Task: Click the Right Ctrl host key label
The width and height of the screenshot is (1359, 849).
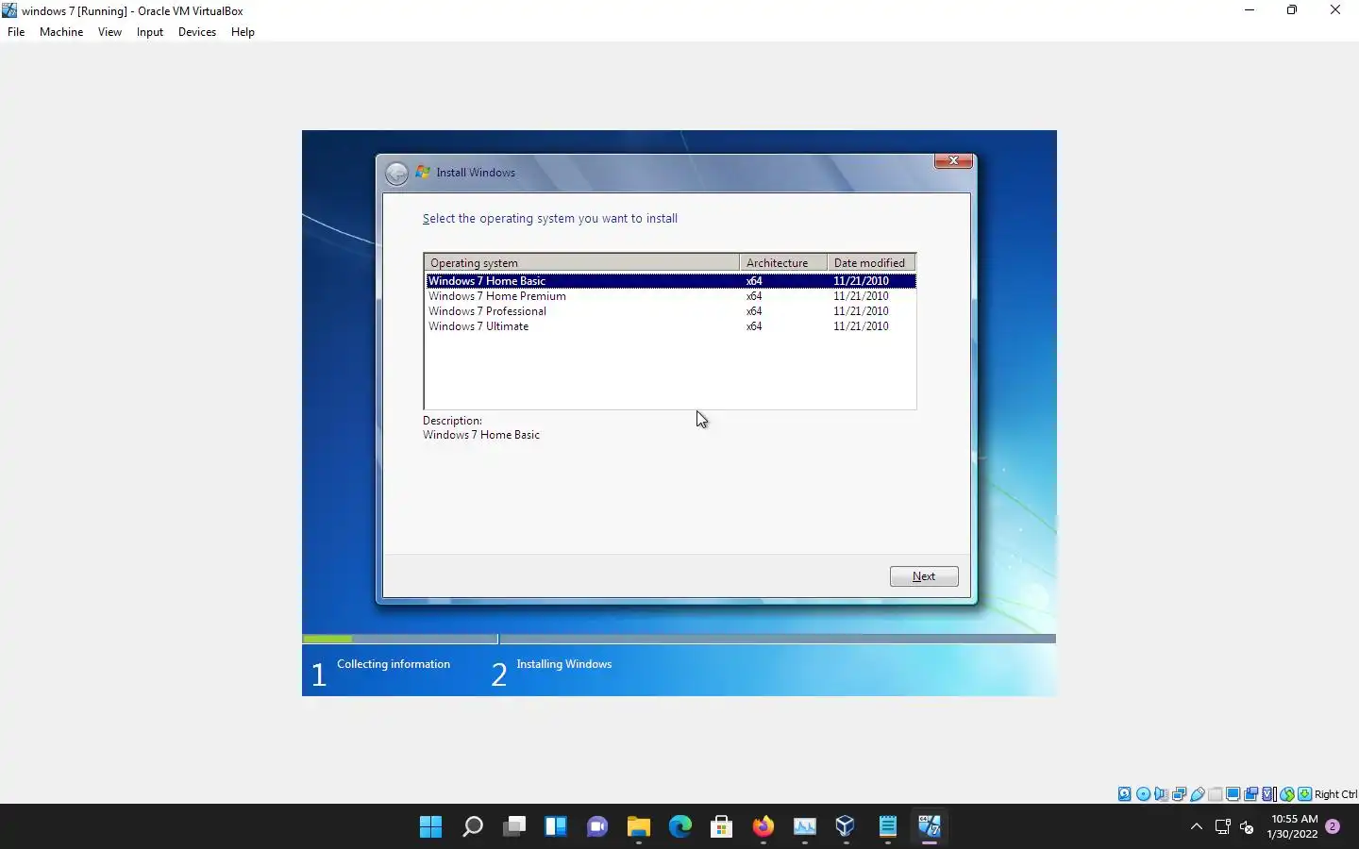Action: point(1335,794)
